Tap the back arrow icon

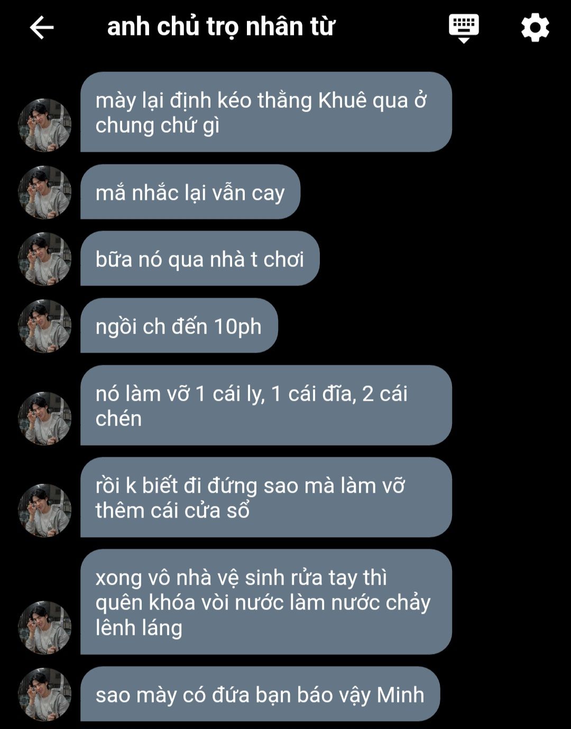(x=42, y=27)
